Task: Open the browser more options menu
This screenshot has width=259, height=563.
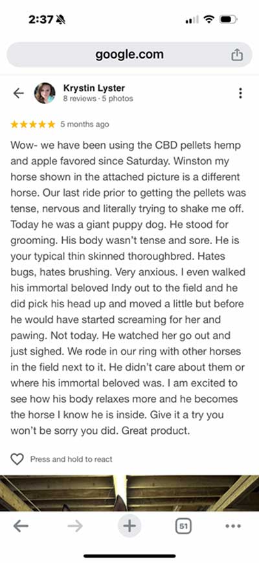Action: 234,526
